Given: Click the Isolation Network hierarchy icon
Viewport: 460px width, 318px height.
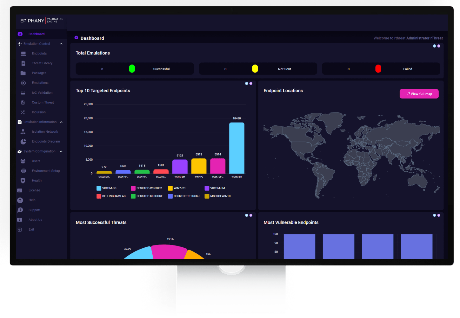Looking at the screenshot, I should [x=23, y=132].
